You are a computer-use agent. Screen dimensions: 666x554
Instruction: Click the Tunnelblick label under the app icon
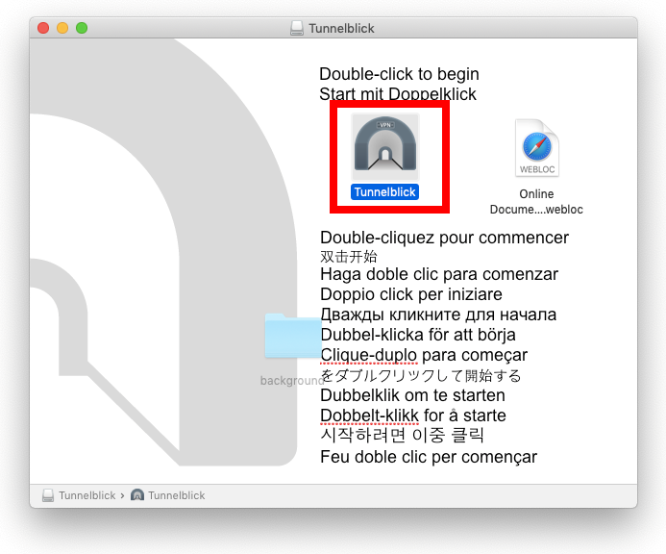[384, 192]
